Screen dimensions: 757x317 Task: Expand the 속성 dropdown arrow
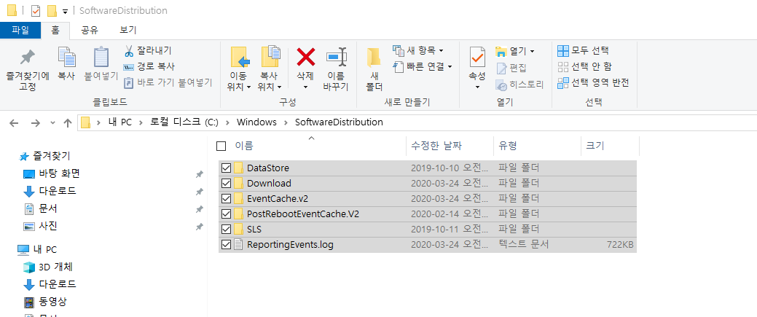pos(477,87)
